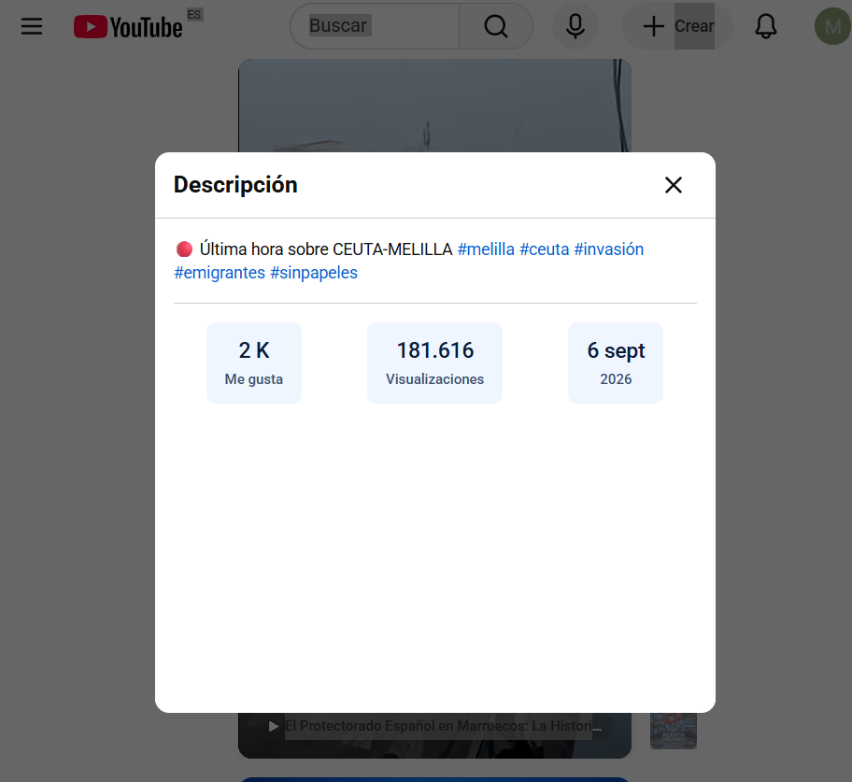Image resolution: width=852 pixels, height=782 pixels.
Task: Open the #emigrantes hashtag link
Action: (220, 273)
